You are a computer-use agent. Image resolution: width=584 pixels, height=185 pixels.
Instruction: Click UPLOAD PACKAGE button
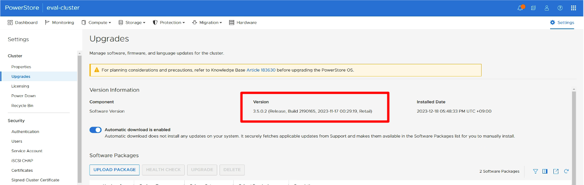[114, 170]
